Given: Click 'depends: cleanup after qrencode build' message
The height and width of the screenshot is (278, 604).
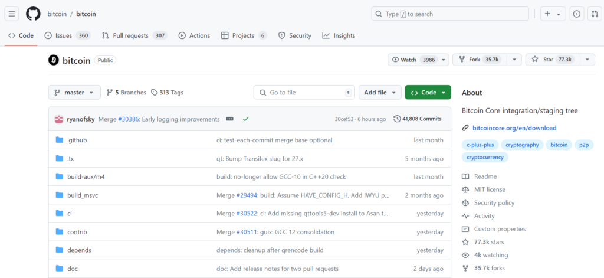Looking at the screenshot, I should coord(270,250).
